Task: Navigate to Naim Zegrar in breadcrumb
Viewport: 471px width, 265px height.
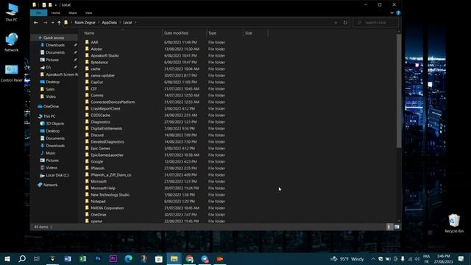Action: pyautogui.click(x=85, y=23)
